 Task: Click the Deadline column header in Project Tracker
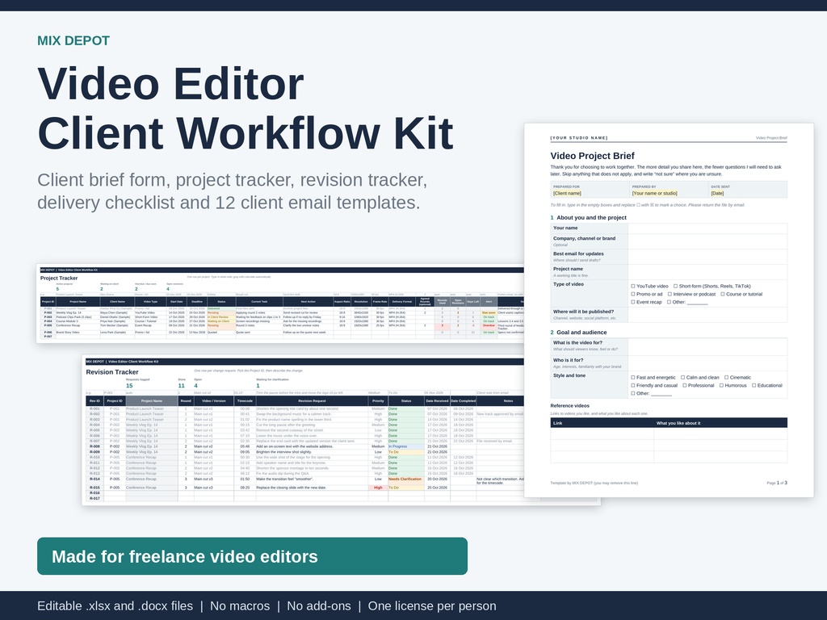(x=197, y=302)
